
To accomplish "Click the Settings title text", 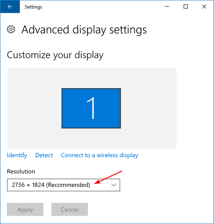I will pyautogui.click(x=33, y=7).
